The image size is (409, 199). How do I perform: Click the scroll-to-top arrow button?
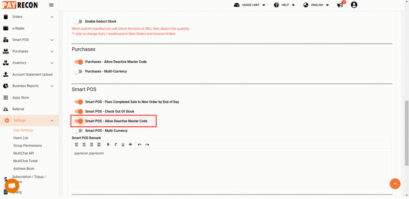click(395, 183)
